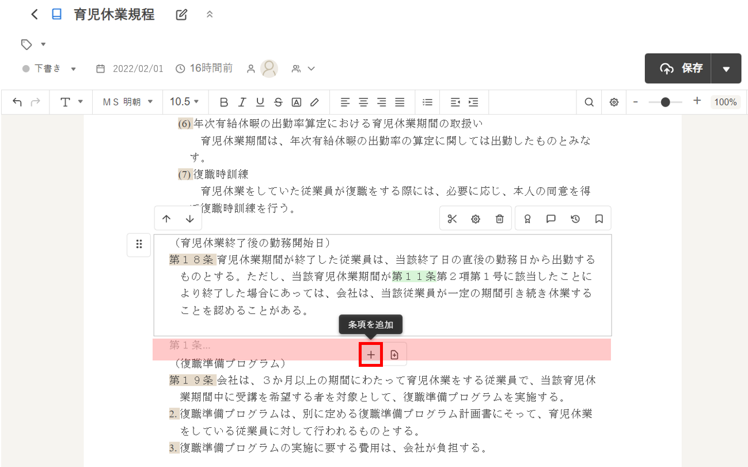The width and height of the screenshot is (748, 467).
Task: Click the scissors cut icon
Action: [x=452, y=219]
